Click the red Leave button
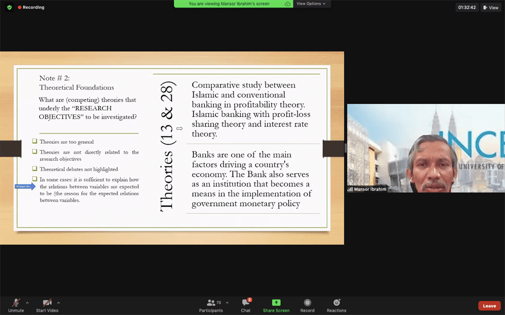 click(489, 305)
